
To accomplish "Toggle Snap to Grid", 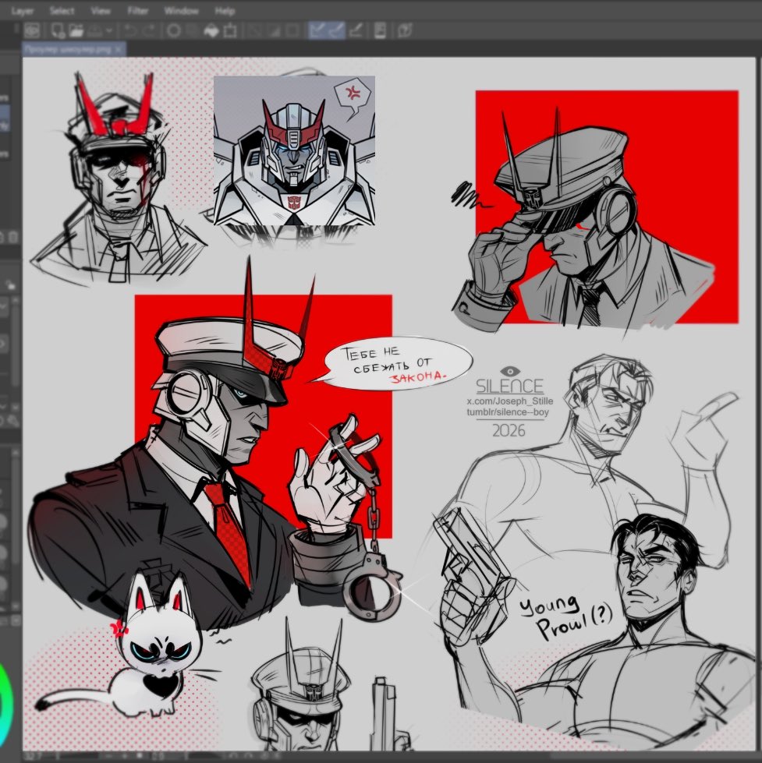I will coord(356,30).
